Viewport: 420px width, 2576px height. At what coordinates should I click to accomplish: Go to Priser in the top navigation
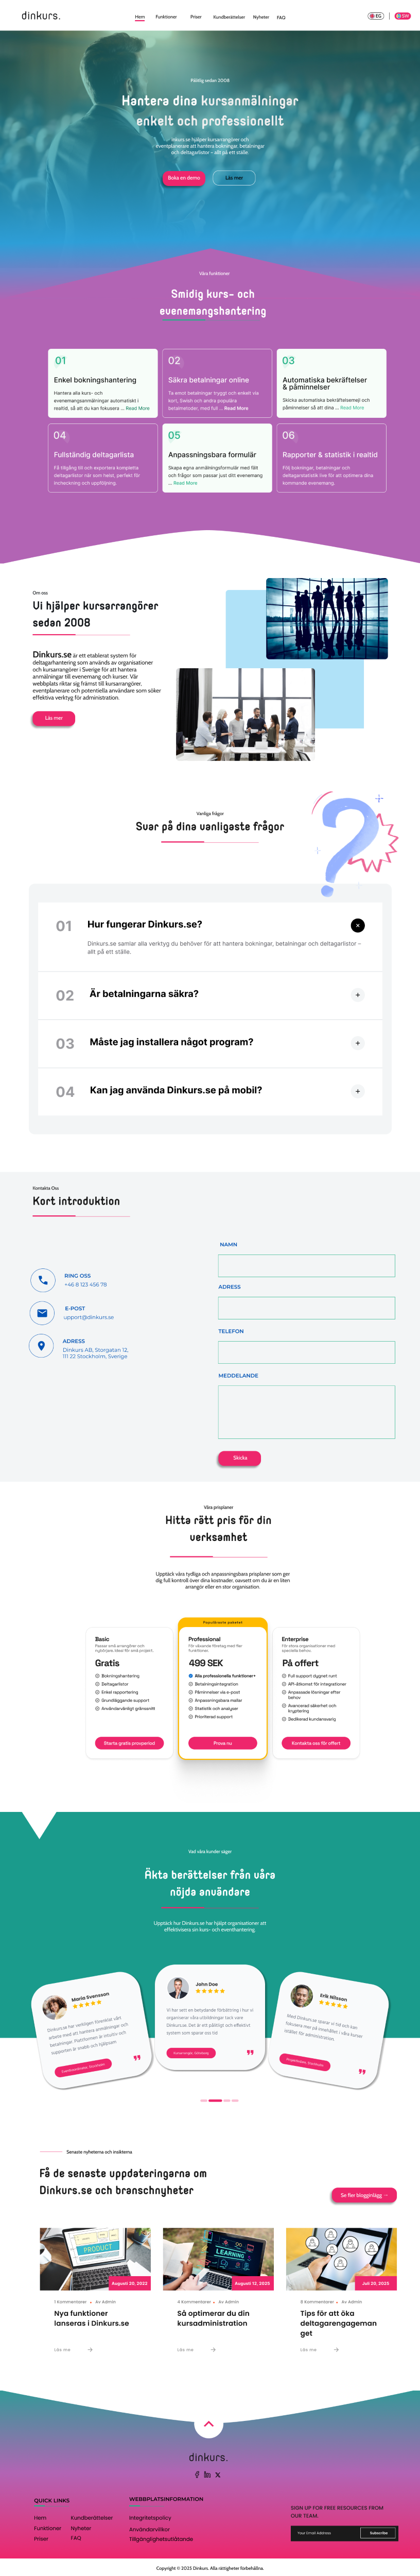tap(196, 17)
